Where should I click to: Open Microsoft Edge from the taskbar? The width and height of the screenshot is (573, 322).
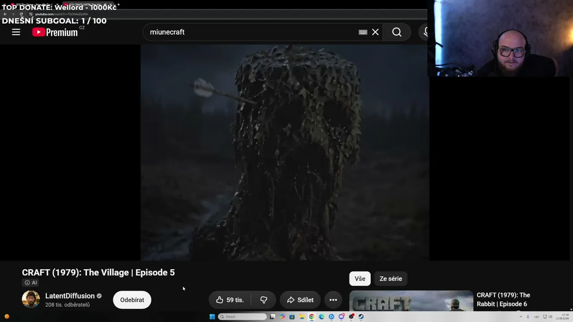coord(321,317)
